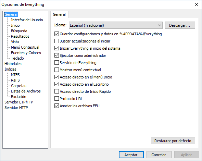Select Fuentes y Colores tree item
This screenshot has height=161, width=202.
pos(26,53)
